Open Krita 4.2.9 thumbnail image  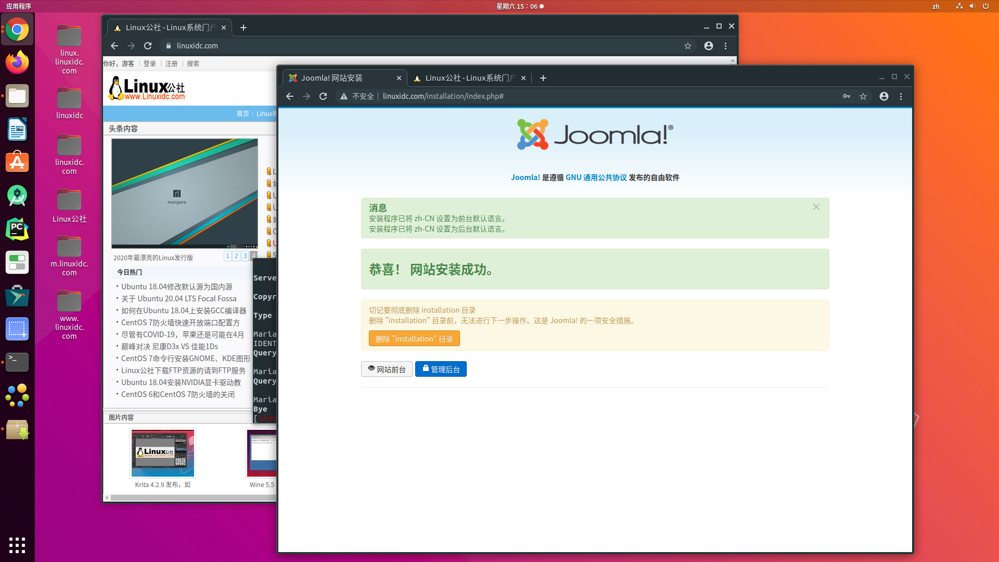click(163, 453)
